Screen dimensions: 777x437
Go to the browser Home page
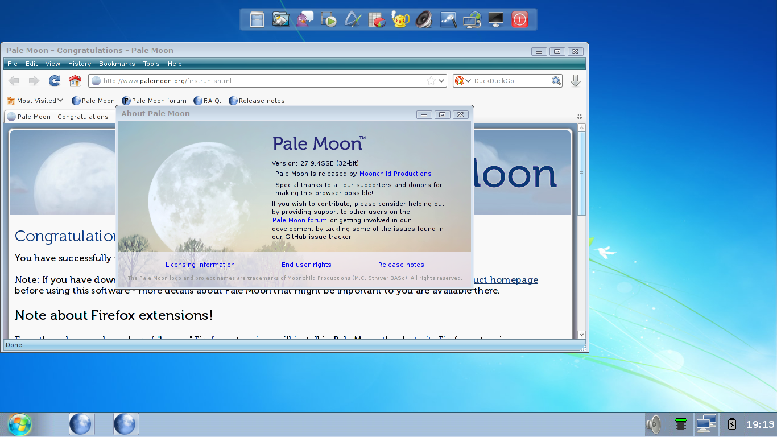click(x=75, y=81)
